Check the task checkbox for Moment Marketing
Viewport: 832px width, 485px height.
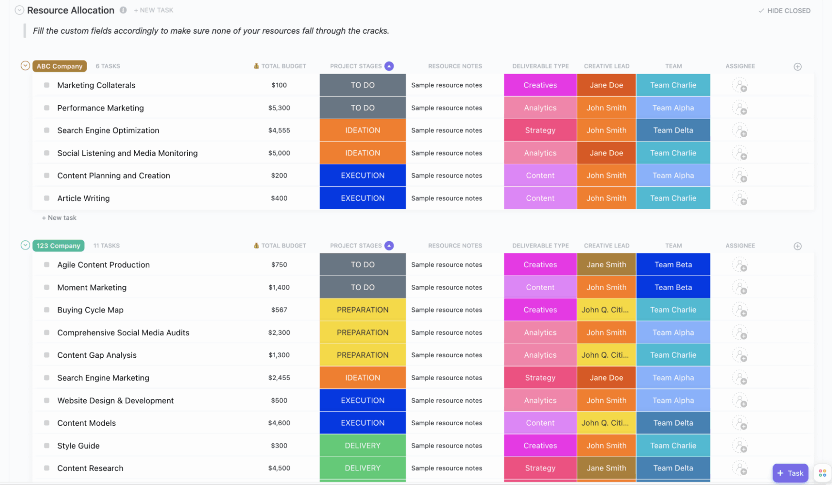click(46, 287)
